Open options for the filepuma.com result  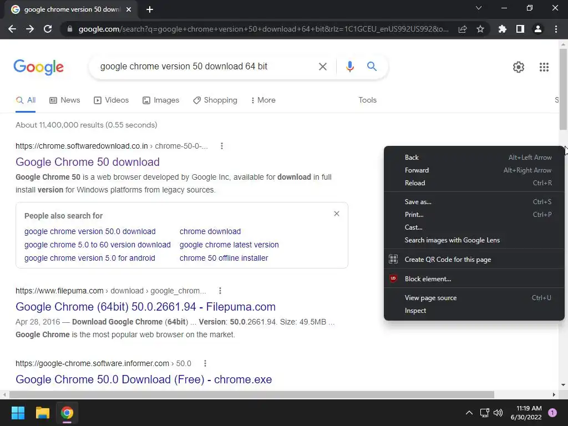pyautogui.click(x=220, y=291)
